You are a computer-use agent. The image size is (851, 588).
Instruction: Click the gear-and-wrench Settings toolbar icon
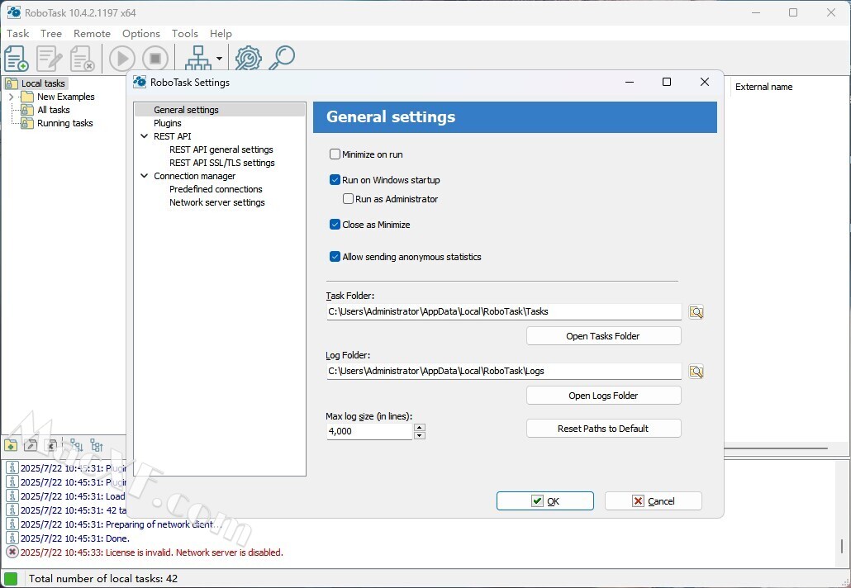pyautogui.click(x=248, y=58)
